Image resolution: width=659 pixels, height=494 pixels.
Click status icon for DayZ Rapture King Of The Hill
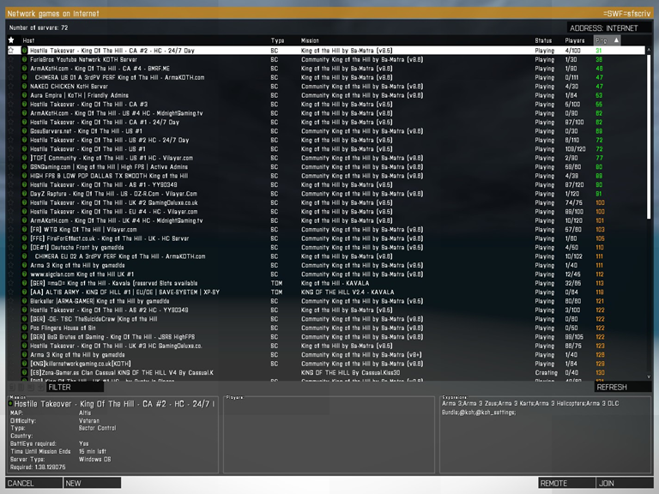tap(24, 194)
